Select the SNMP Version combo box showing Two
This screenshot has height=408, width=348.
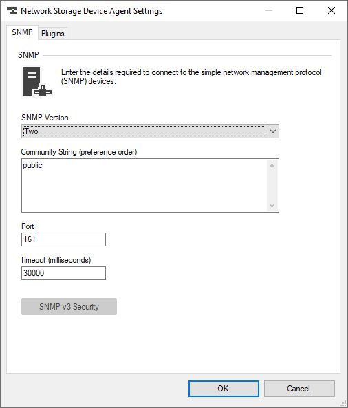[150, 131]
